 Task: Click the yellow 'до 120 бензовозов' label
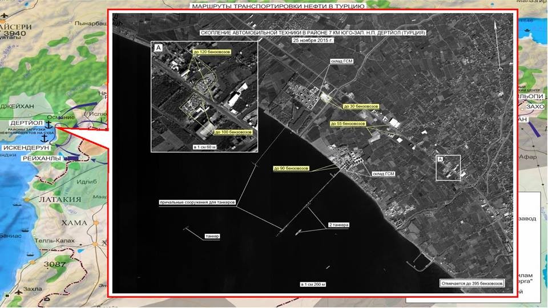pos(208,52)
